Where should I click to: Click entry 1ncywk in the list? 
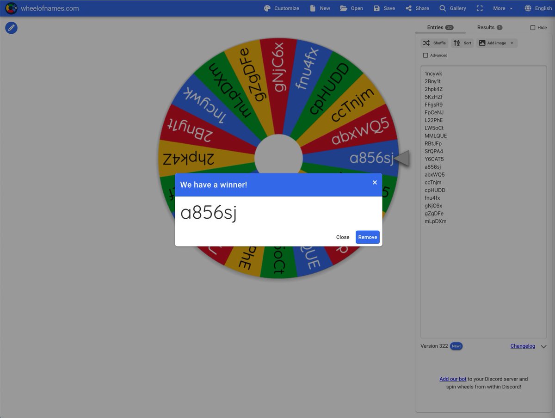(433, 74)
